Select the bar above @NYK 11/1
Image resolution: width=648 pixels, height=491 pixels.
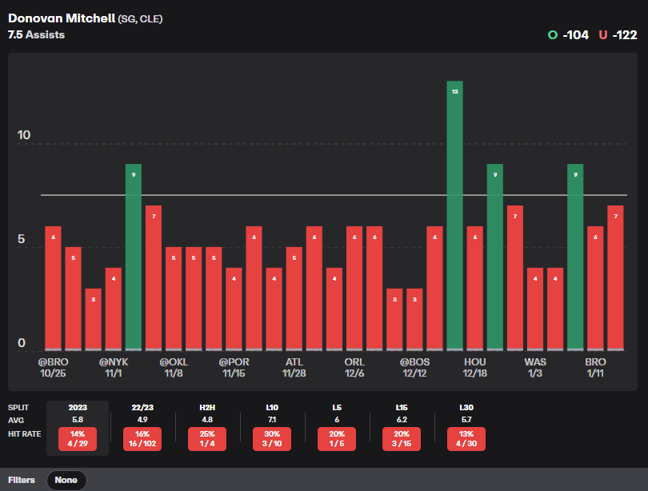[114, 309]
